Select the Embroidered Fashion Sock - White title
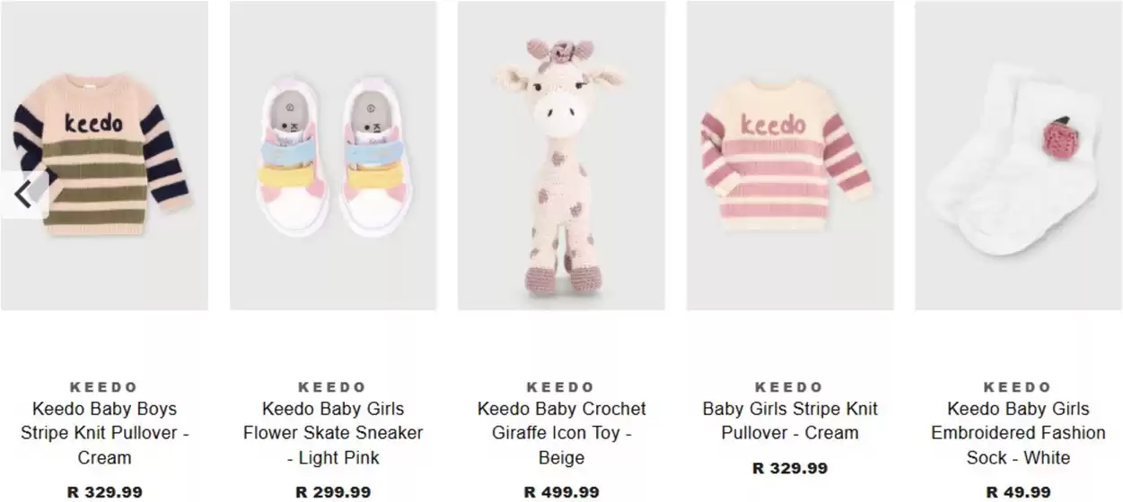The width and height of the screenshot is (1123, 502). tap(1017, 433)
